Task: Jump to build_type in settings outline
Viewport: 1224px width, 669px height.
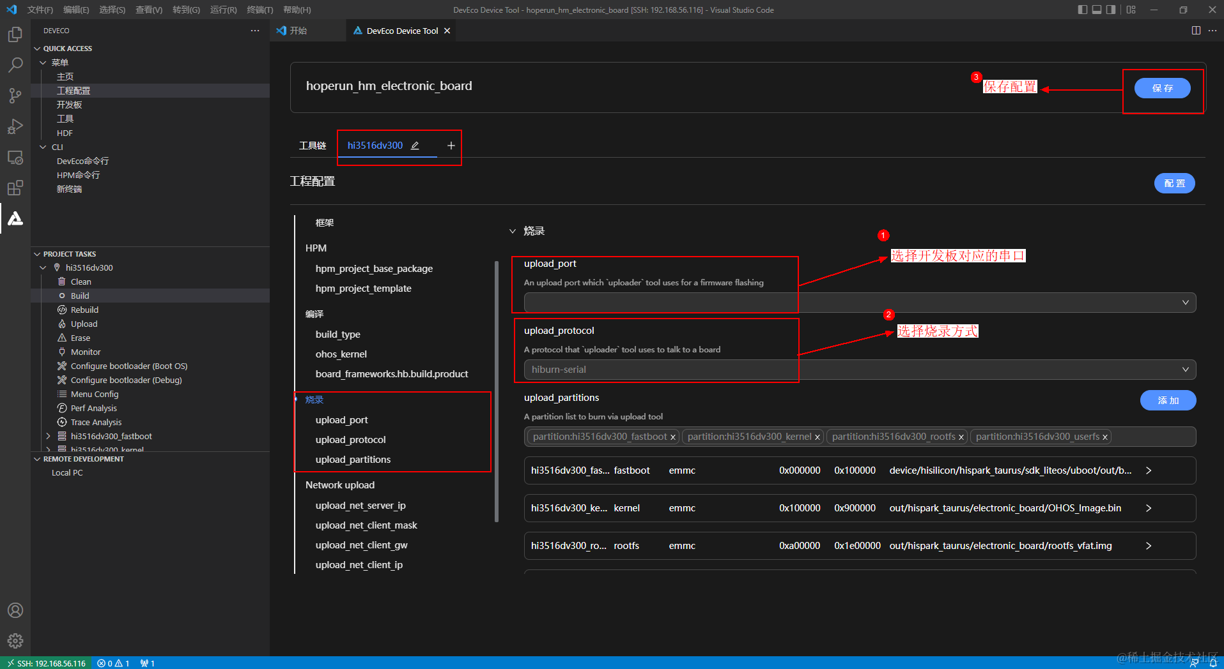Action: click(x=338, y=334)
